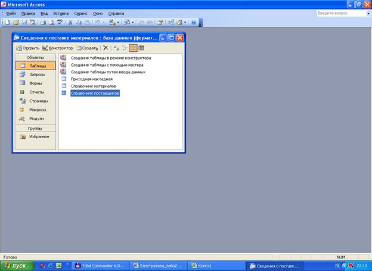Viewport: 372px width, 271px height.
Task: Click the Cut scissors icon
Action: (70, 22)
